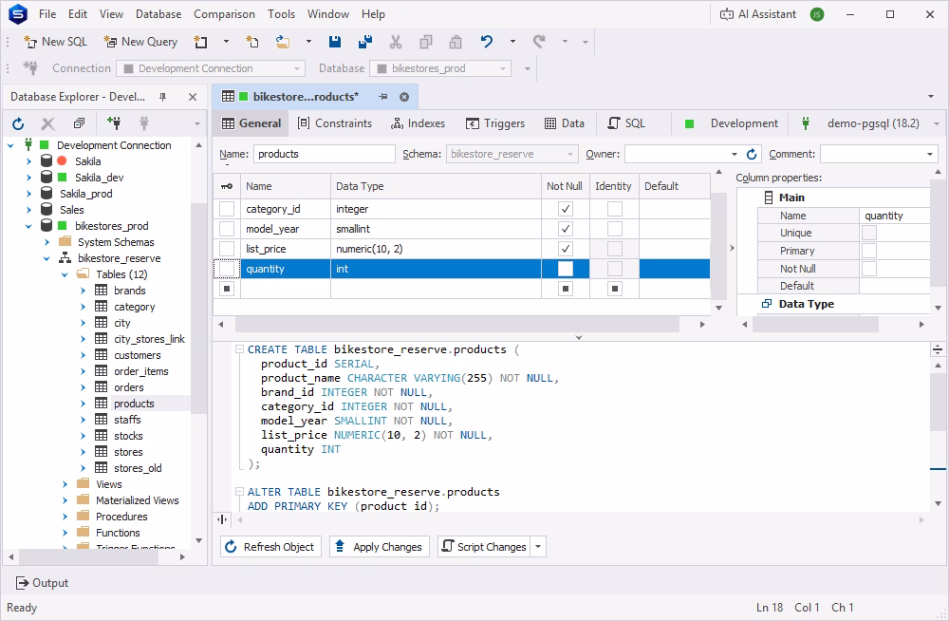Viewport: 949px width, 621px height.
Task: Click the New SQL toolbar button
Action: pos(55,42)
